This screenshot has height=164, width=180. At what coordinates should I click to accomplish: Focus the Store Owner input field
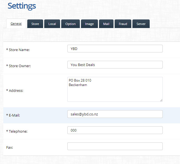click(115, 65)
